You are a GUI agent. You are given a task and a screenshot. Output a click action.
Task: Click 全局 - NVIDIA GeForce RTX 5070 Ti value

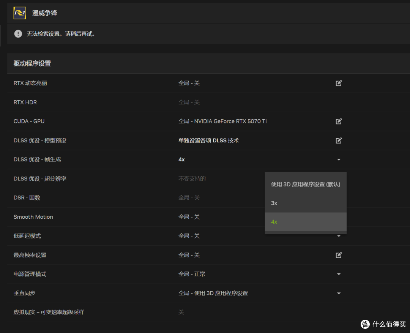click(222, 122)
